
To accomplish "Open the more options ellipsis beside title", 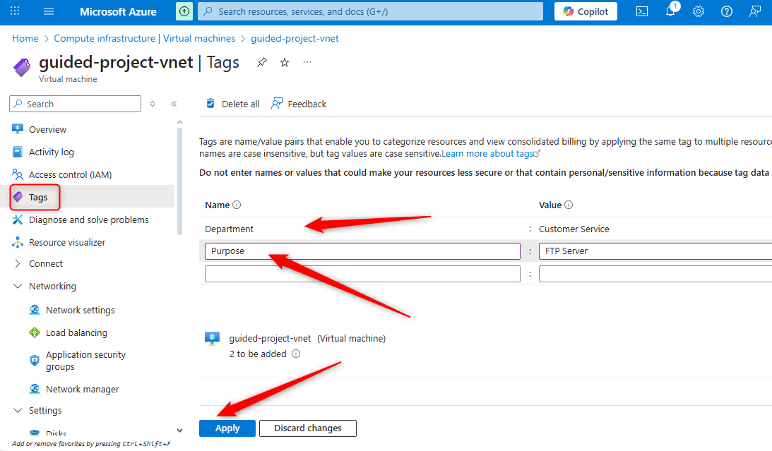I will coord(307,62).
